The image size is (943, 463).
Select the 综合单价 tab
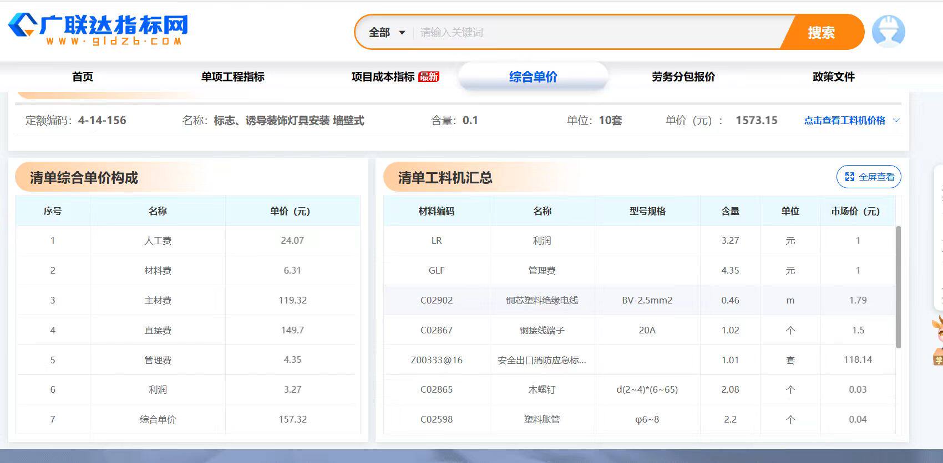coord(533,76)
